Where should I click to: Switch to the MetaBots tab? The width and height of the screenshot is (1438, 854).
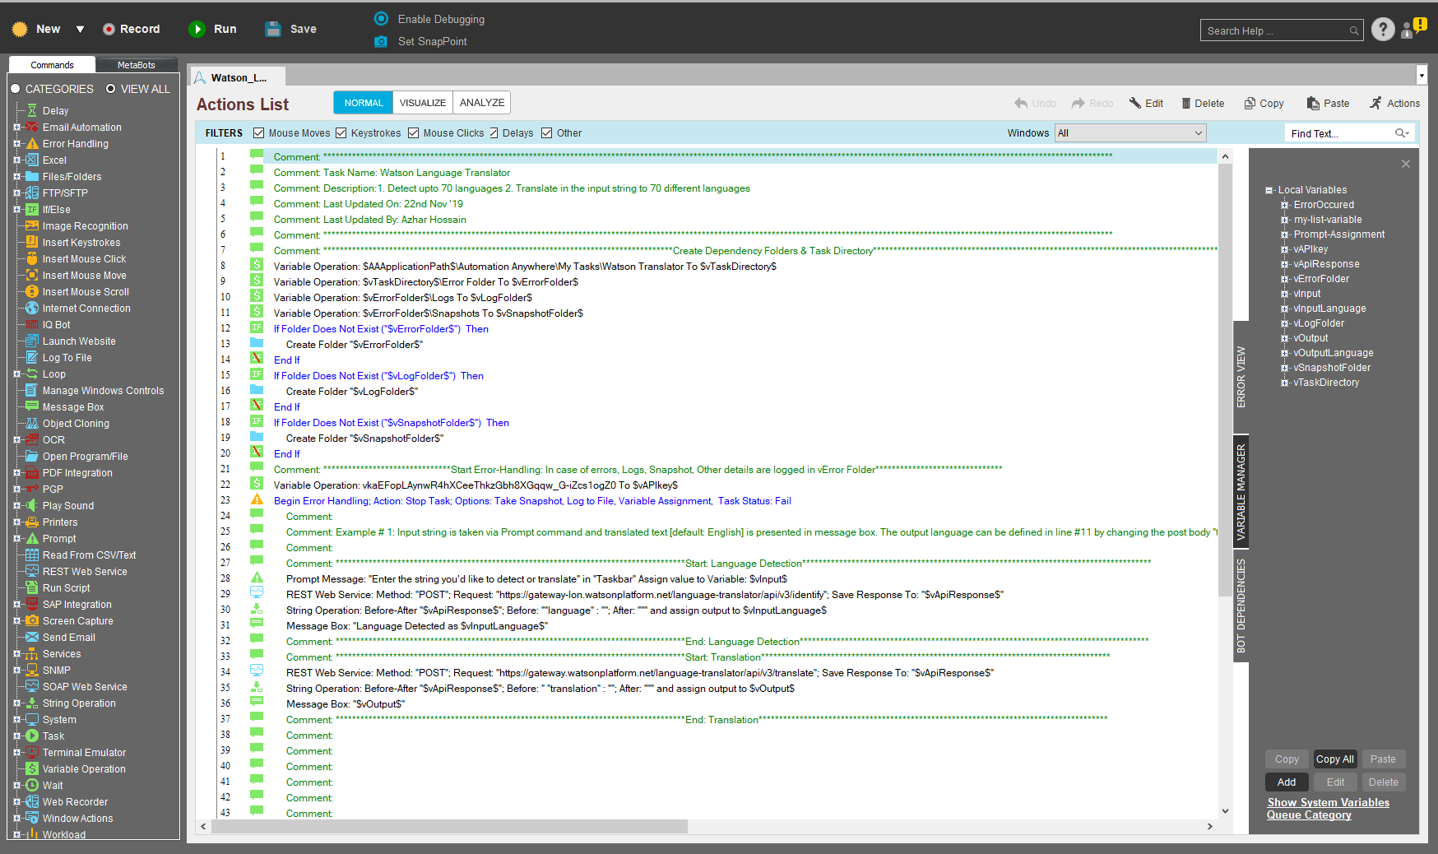coord(136,65)
